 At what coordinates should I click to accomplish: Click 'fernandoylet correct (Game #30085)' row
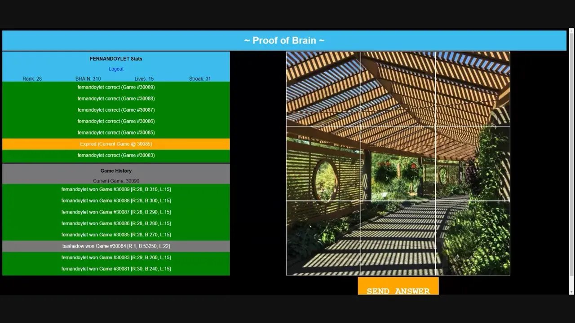pyautogui.click(x=116, y=133)
